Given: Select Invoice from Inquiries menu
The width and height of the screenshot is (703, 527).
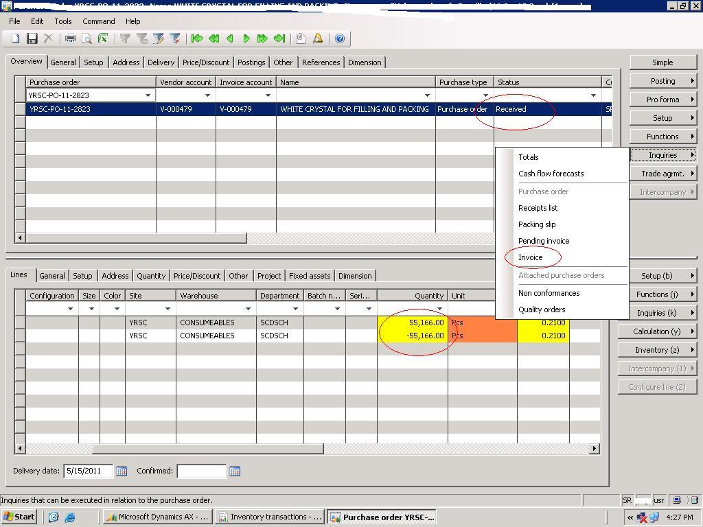Looking at the screenshot, I should coord(530,257).
